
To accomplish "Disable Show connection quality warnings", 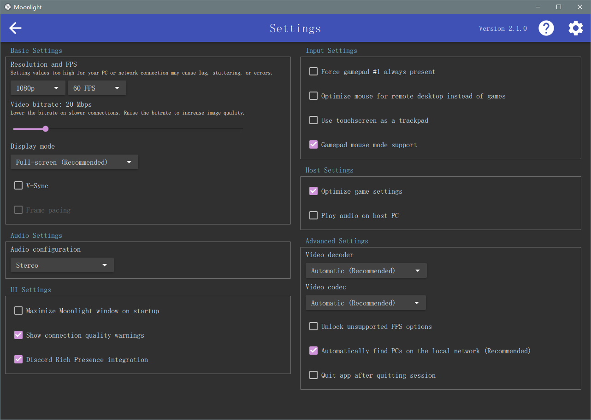I will tap(18, 335).
